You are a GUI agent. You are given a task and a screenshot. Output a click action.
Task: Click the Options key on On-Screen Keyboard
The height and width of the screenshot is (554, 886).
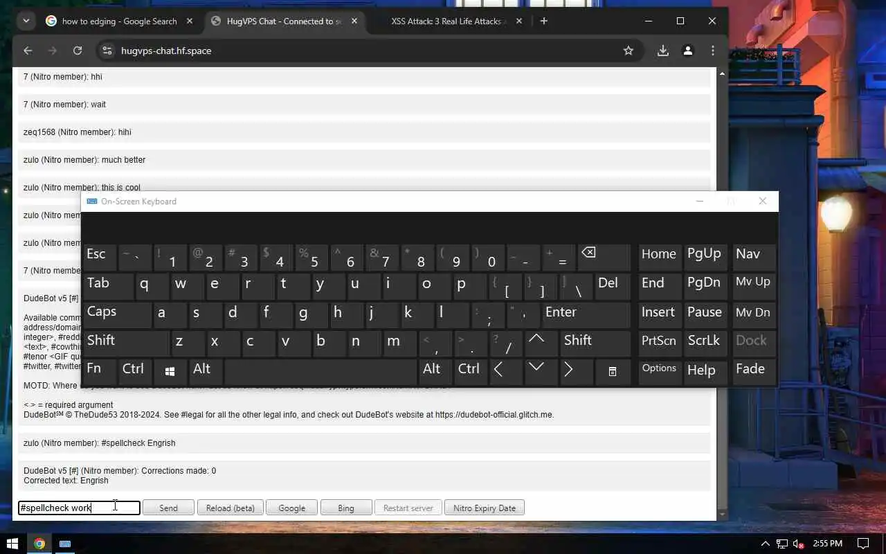point(660,372)
